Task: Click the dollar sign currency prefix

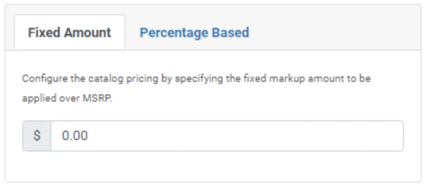Action: [x=37, y=136]
